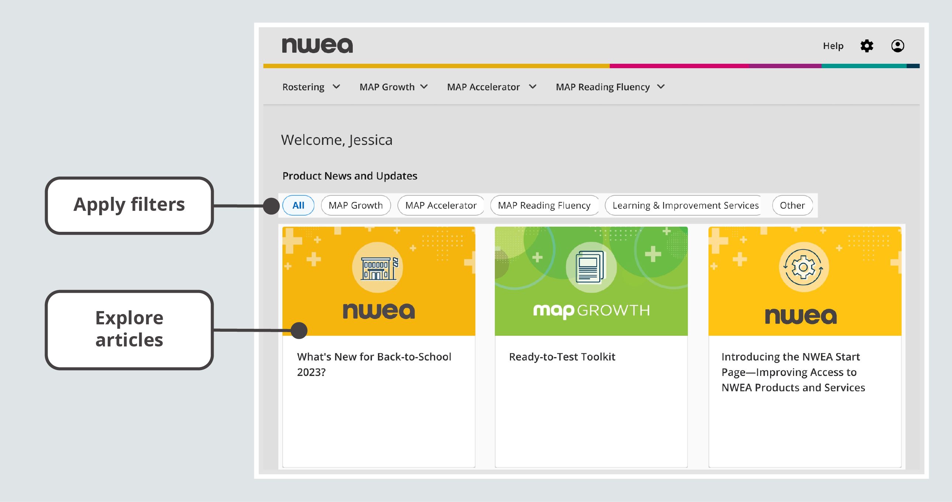
Task: Click the document pages icon
Action: 591,267
